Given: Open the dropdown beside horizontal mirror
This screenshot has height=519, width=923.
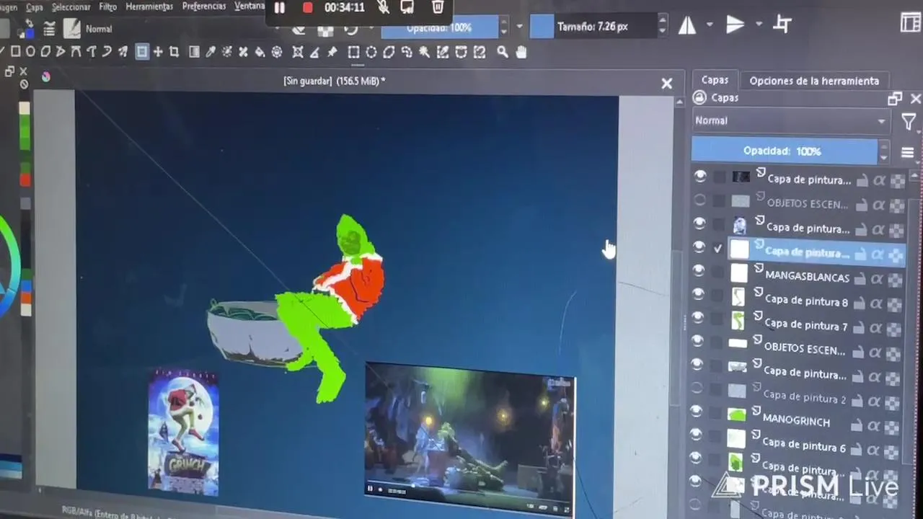Looking at the screenshot, I should [710, 25].
